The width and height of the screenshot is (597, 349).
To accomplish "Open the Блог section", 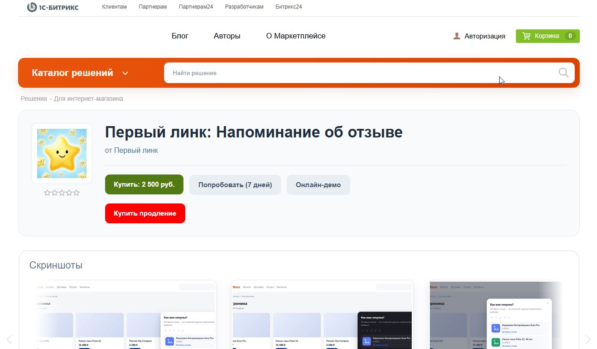I will pyautogui.click(x=180, y=36).
